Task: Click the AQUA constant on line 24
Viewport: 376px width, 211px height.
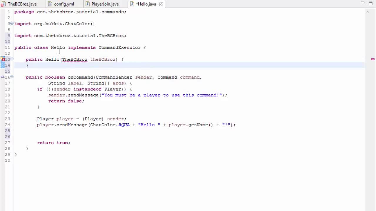Action: tap(124, 125)
